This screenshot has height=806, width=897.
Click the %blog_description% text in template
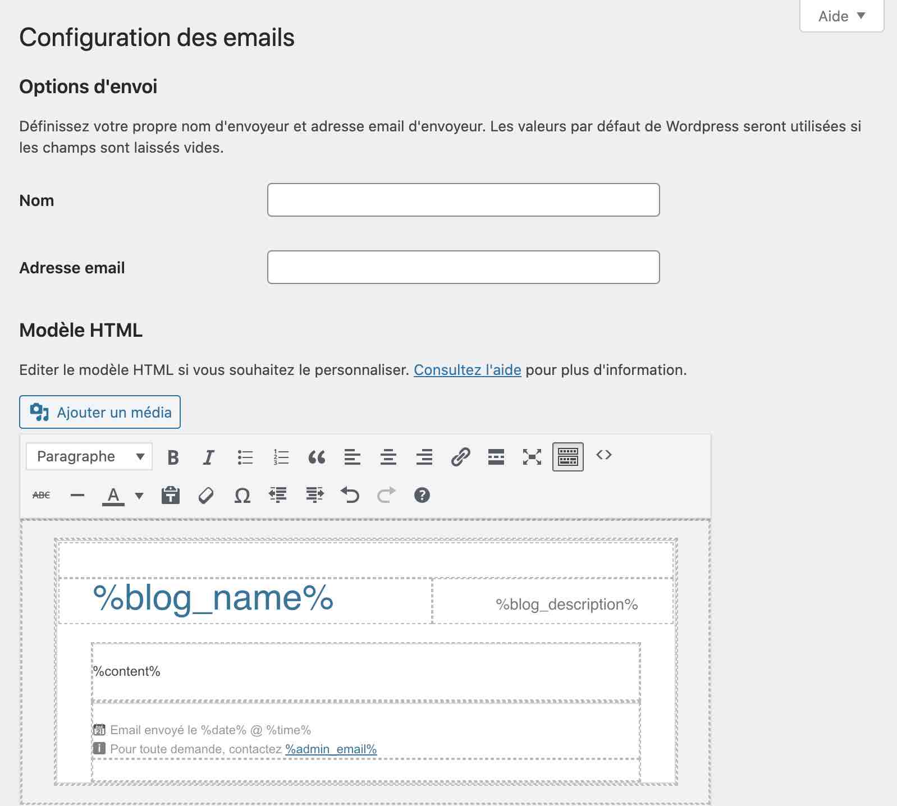pyautogui.click(x=567, y=604)
